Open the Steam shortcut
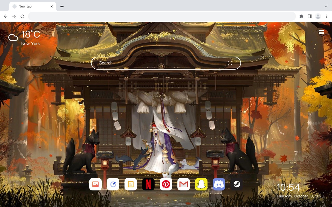 pos(237,184)
